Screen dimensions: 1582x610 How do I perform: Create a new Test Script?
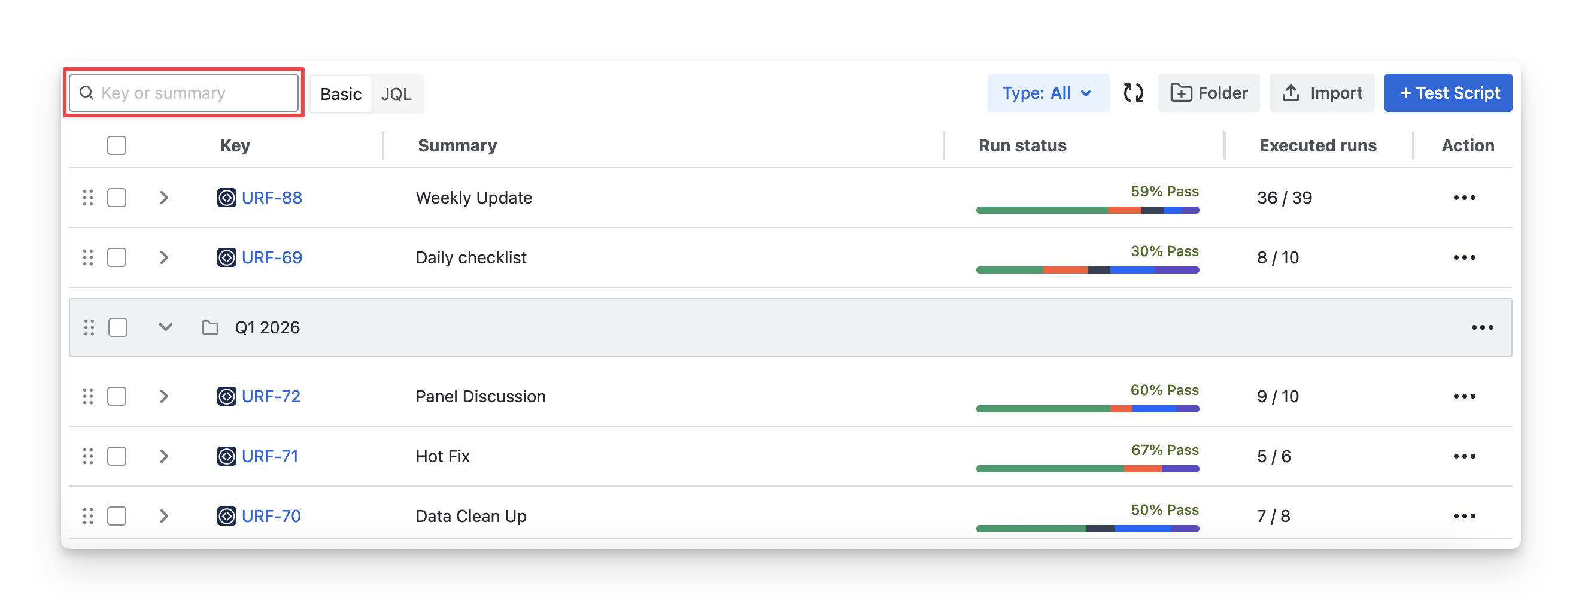coord(1447,93)
